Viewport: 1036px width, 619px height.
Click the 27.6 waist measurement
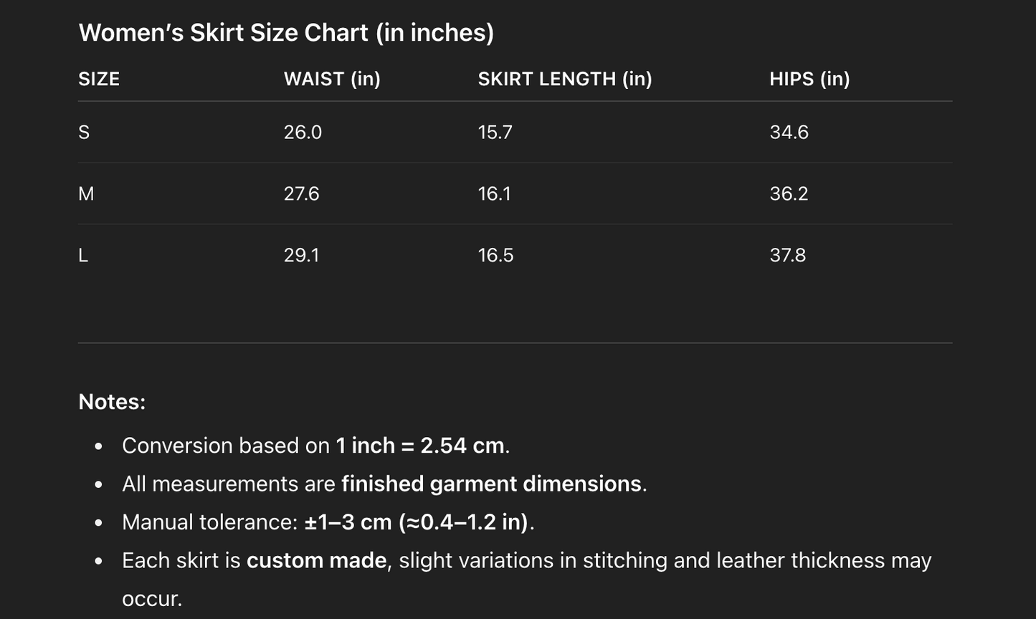302,194
